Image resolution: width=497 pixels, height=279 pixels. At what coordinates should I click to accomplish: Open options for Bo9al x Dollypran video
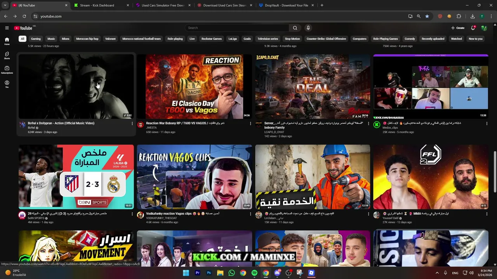tap(132, 124)
